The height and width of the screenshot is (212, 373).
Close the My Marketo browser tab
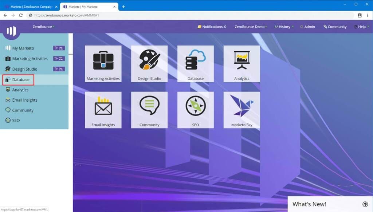114,7
